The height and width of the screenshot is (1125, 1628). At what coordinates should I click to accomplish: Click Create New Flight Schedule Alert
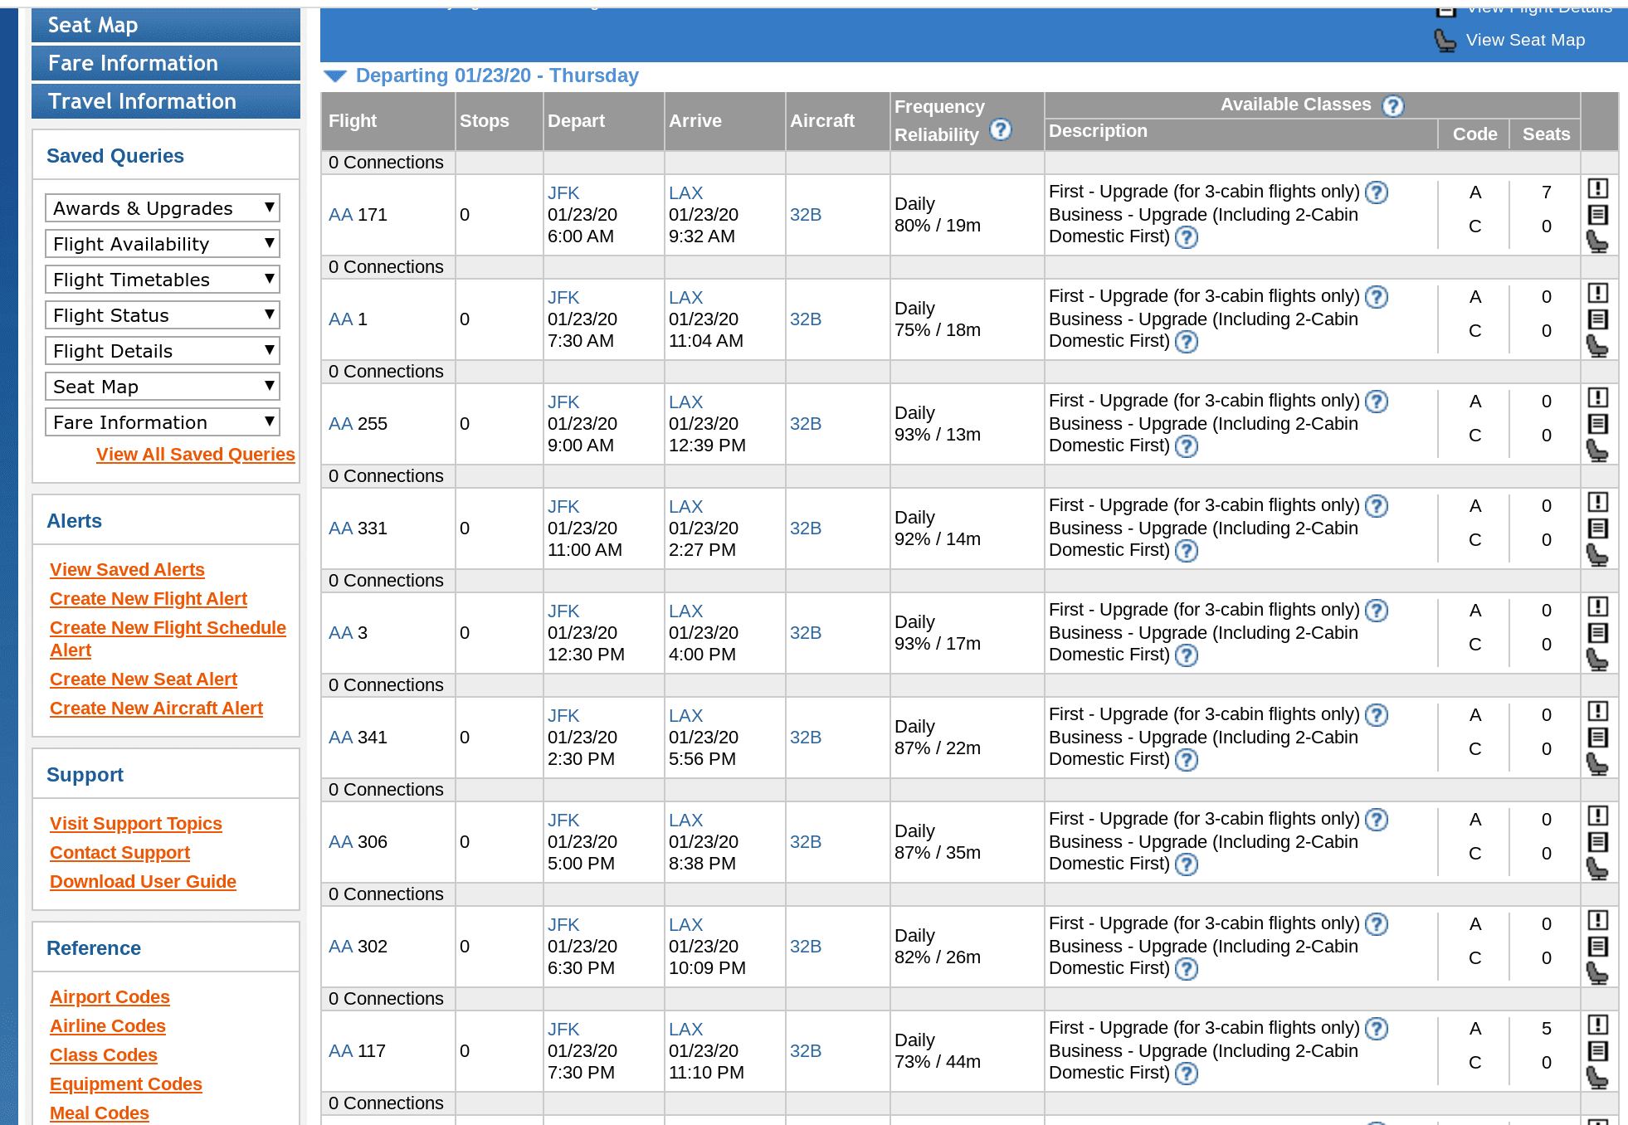(168, 639)
